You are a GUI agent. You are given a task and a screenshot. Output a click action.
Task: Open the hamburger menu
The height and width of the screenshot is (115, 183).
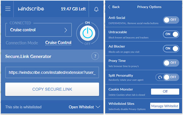pos(8,9)
